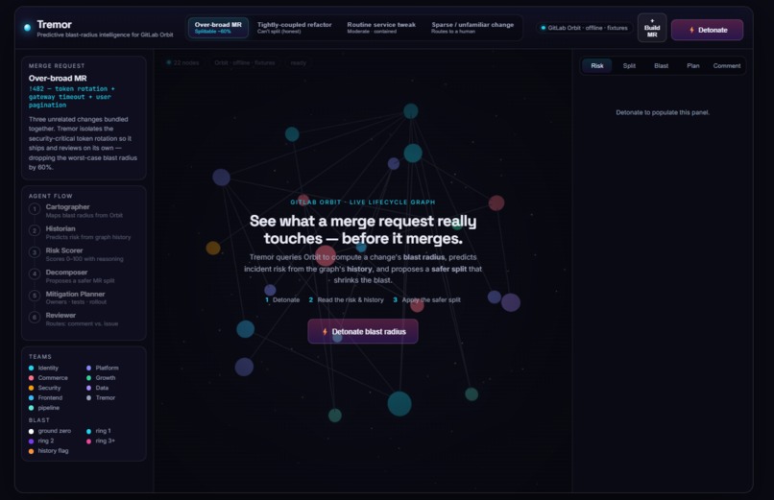Pick the Security team color dot
Image resolution: width=774 pixels, height=500 pixels.
tap(31, 388)
